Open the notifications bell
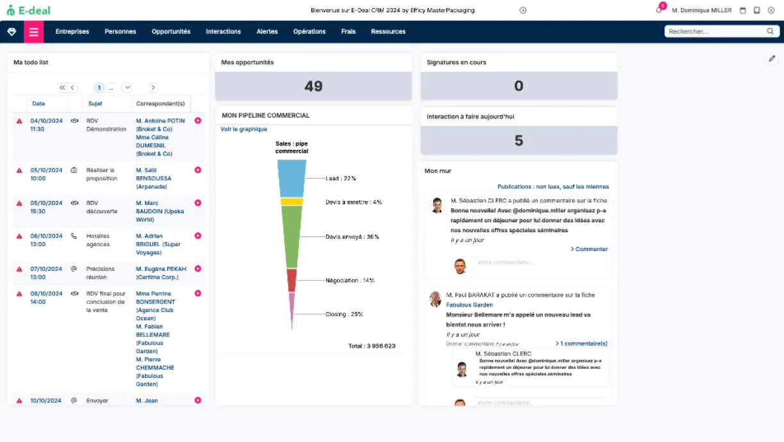The height and width of the screenshot is (442, 784). [x=658, y=10]
